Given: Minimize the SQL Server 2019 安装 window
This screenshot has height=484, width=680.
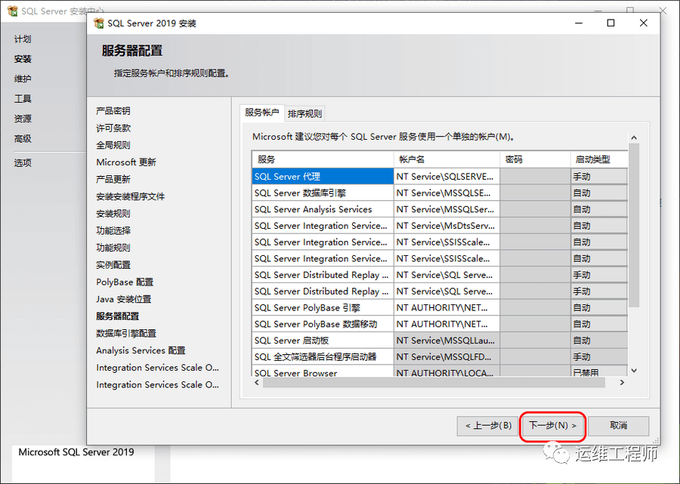Looking at the screenshot, I should [x=579, y=23].
